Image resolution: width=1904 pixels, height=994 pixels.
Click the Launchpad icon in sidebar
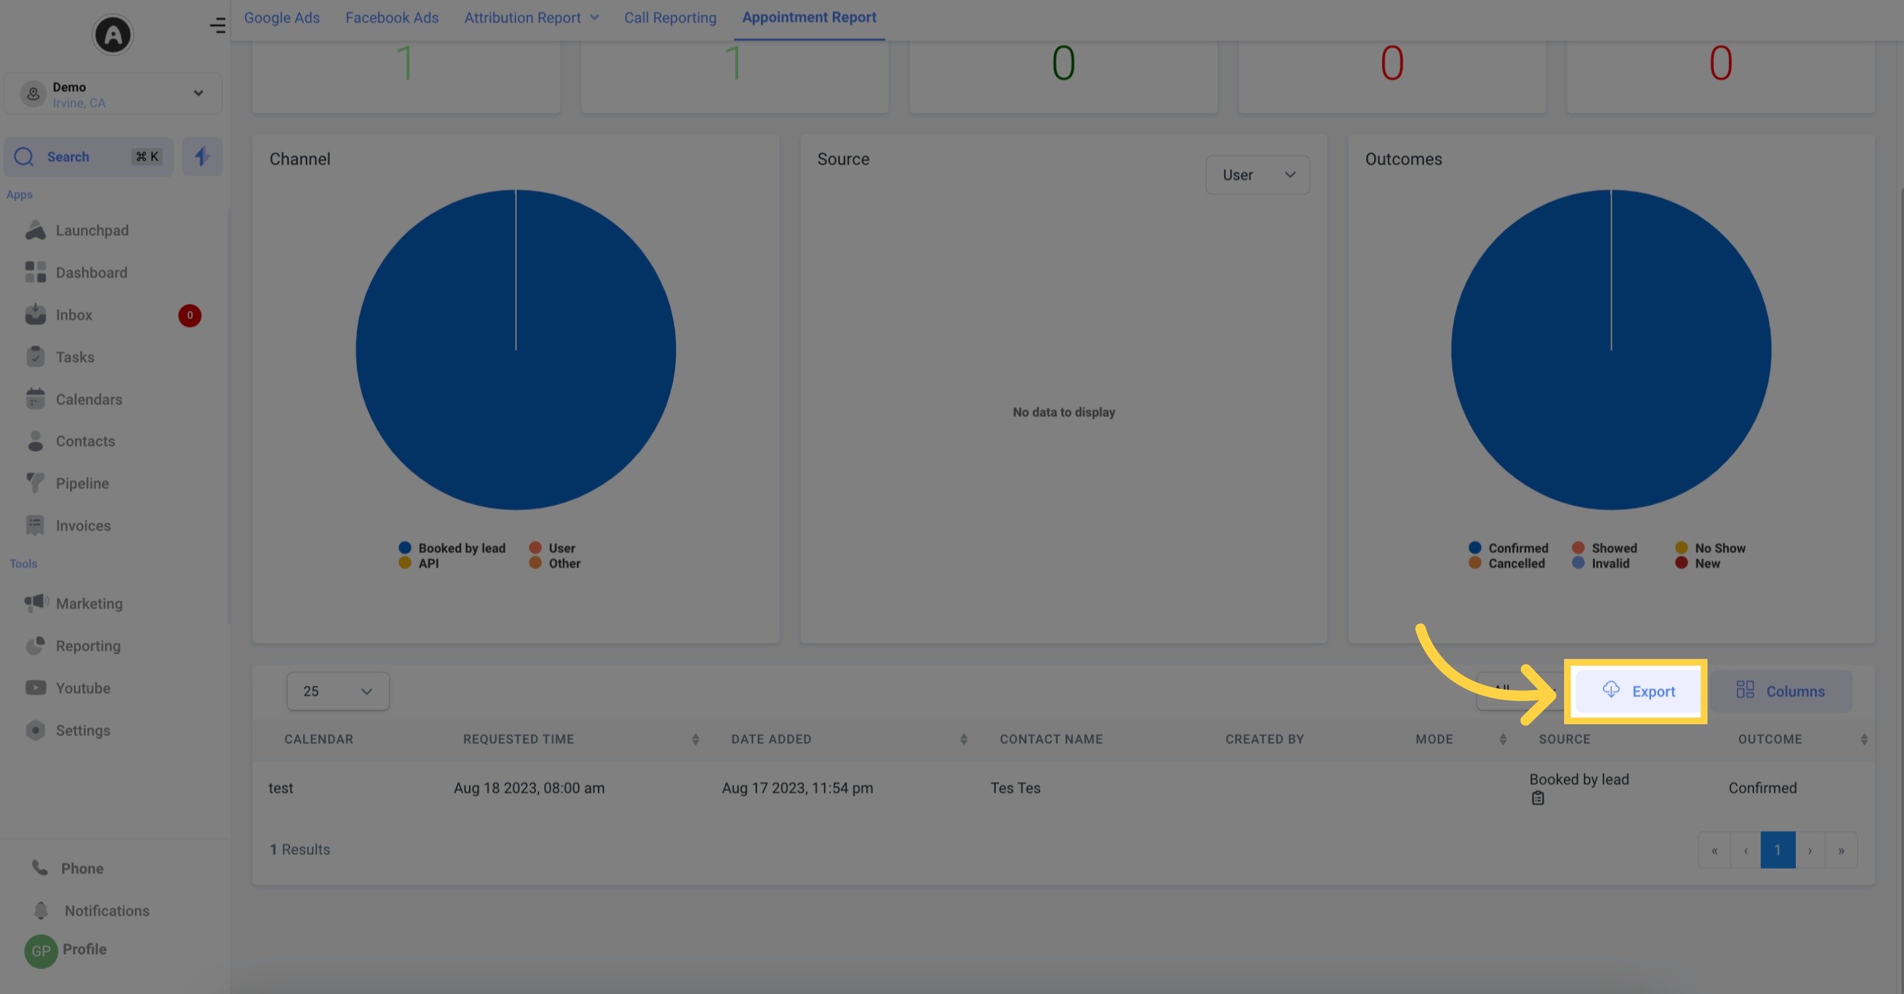point(37,230)
